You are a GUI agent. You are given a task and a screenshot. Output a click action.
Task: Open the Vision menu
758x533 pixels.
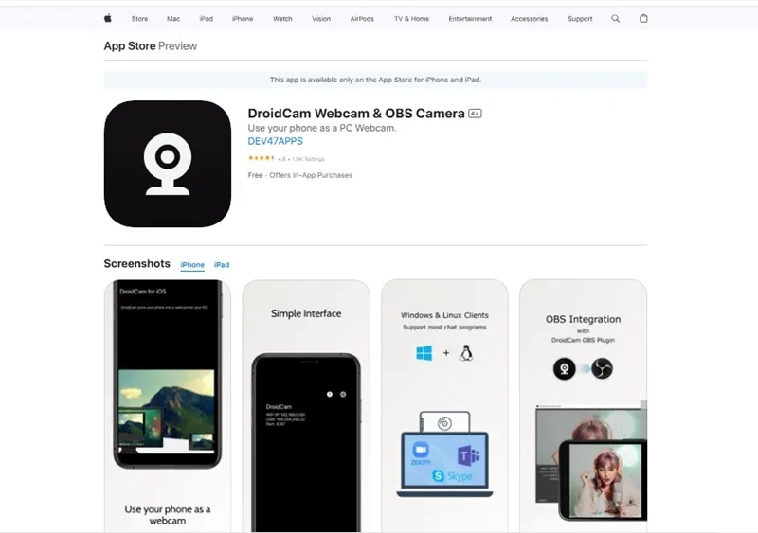point(321,19)
